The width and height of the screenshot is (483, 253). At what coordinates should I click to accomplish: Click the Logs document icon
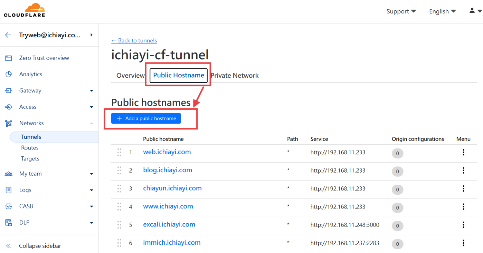tap(9, 190)
